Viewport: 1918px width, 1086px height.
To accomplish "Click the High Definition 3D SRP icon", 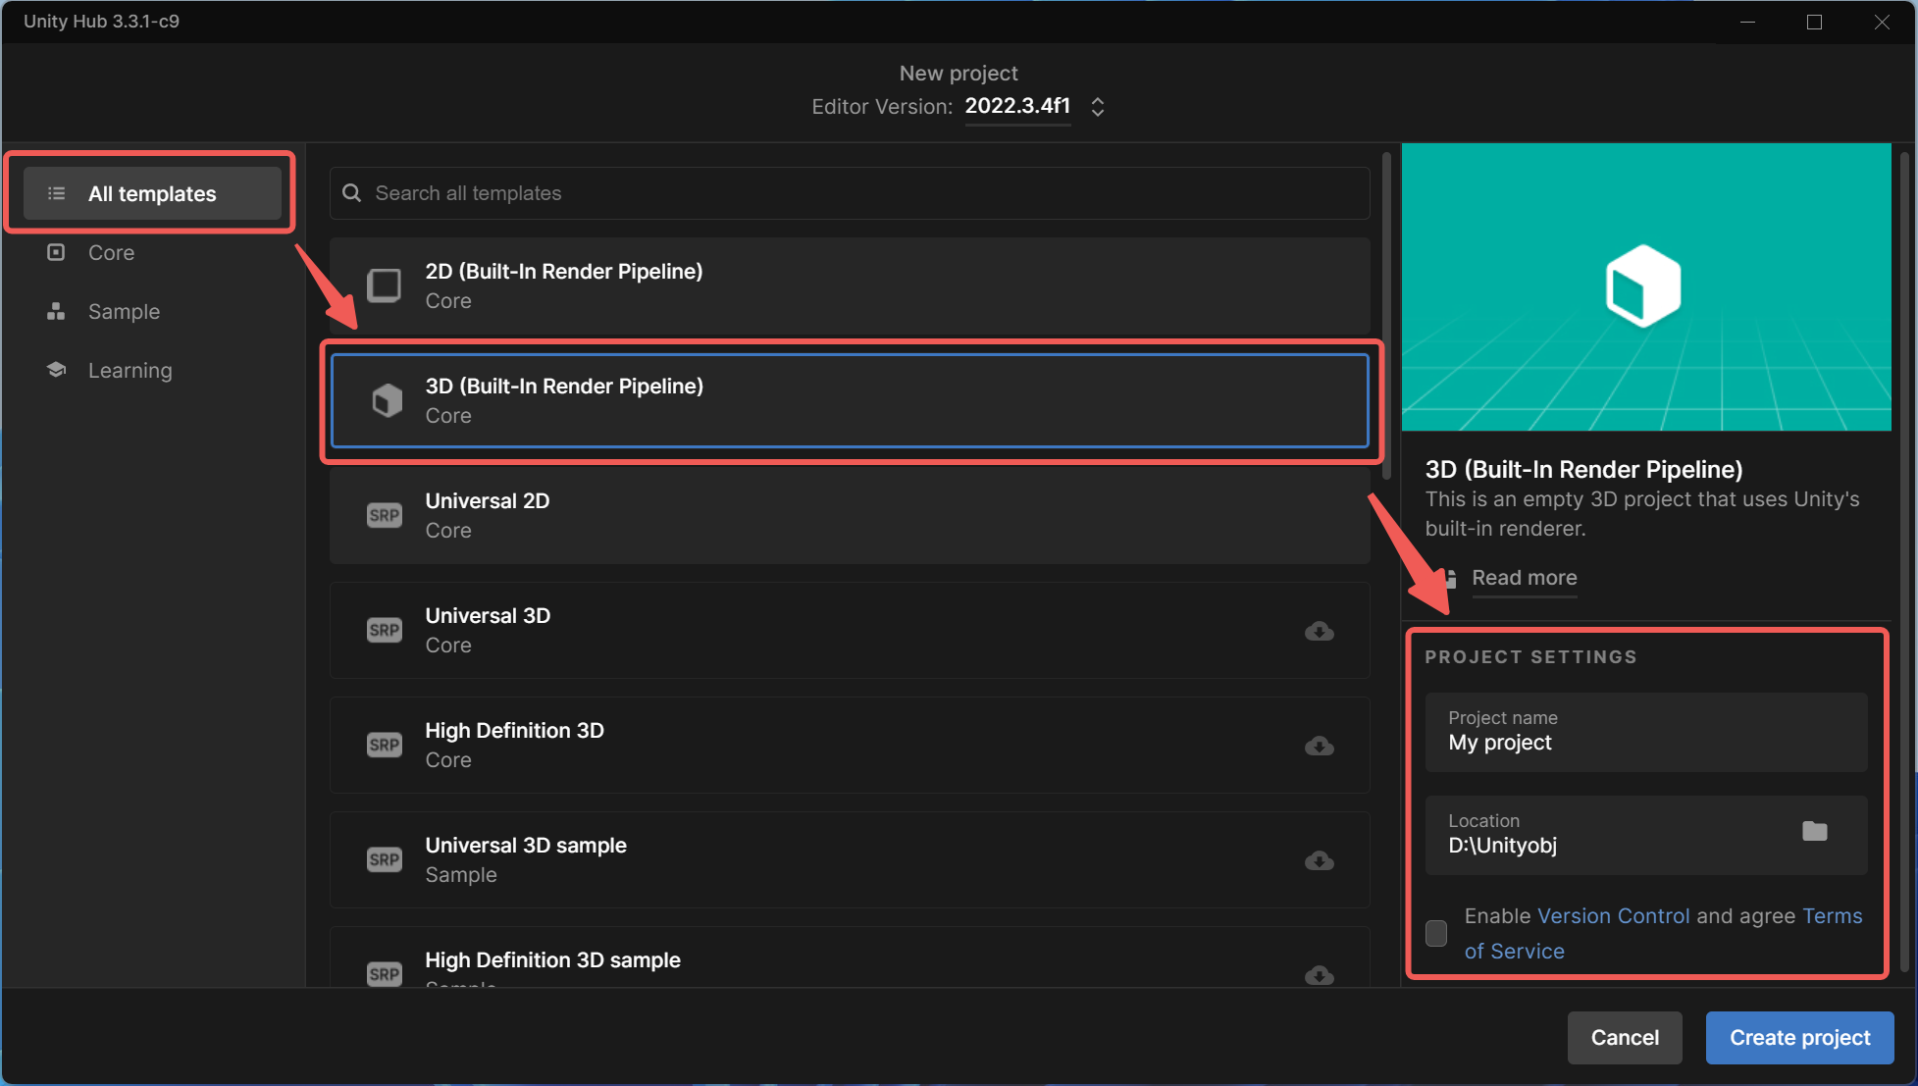I will point(385,745).
